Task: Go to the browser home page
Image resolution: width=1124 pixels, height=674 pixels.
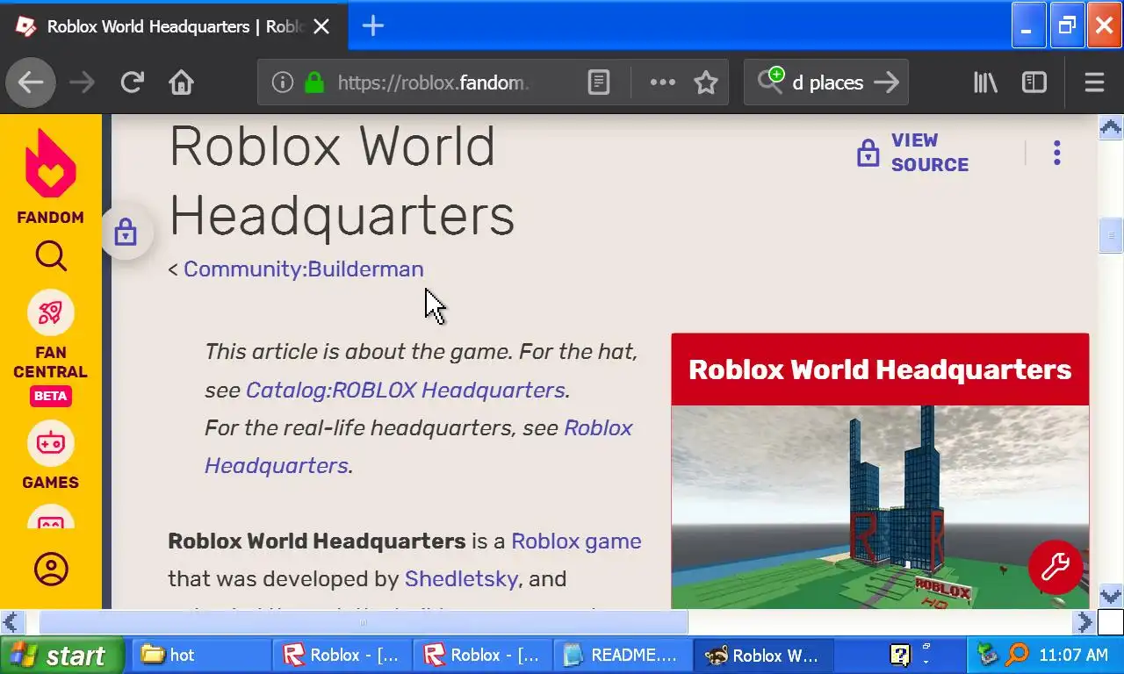Action: [181, 82]
